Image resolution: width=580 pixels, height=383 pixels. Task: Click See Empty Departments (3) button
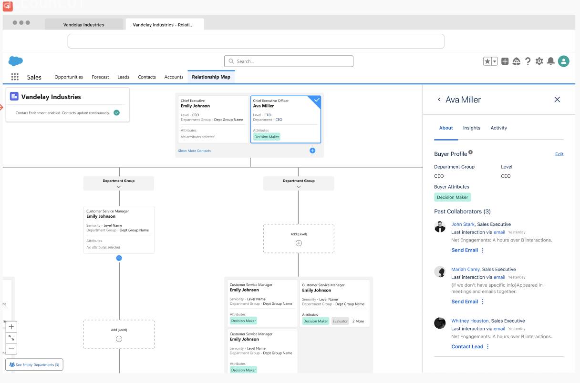[x=34, y=364]
